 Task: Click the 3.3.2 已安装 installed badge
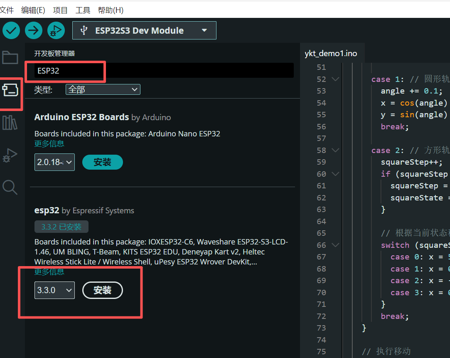pos(61,227)
